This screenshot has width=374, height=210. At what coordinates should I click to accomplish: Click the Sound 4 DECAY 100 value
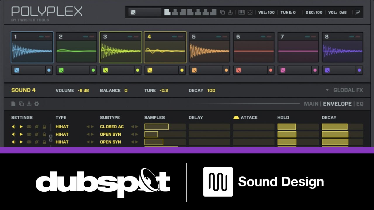pos(211,90)
